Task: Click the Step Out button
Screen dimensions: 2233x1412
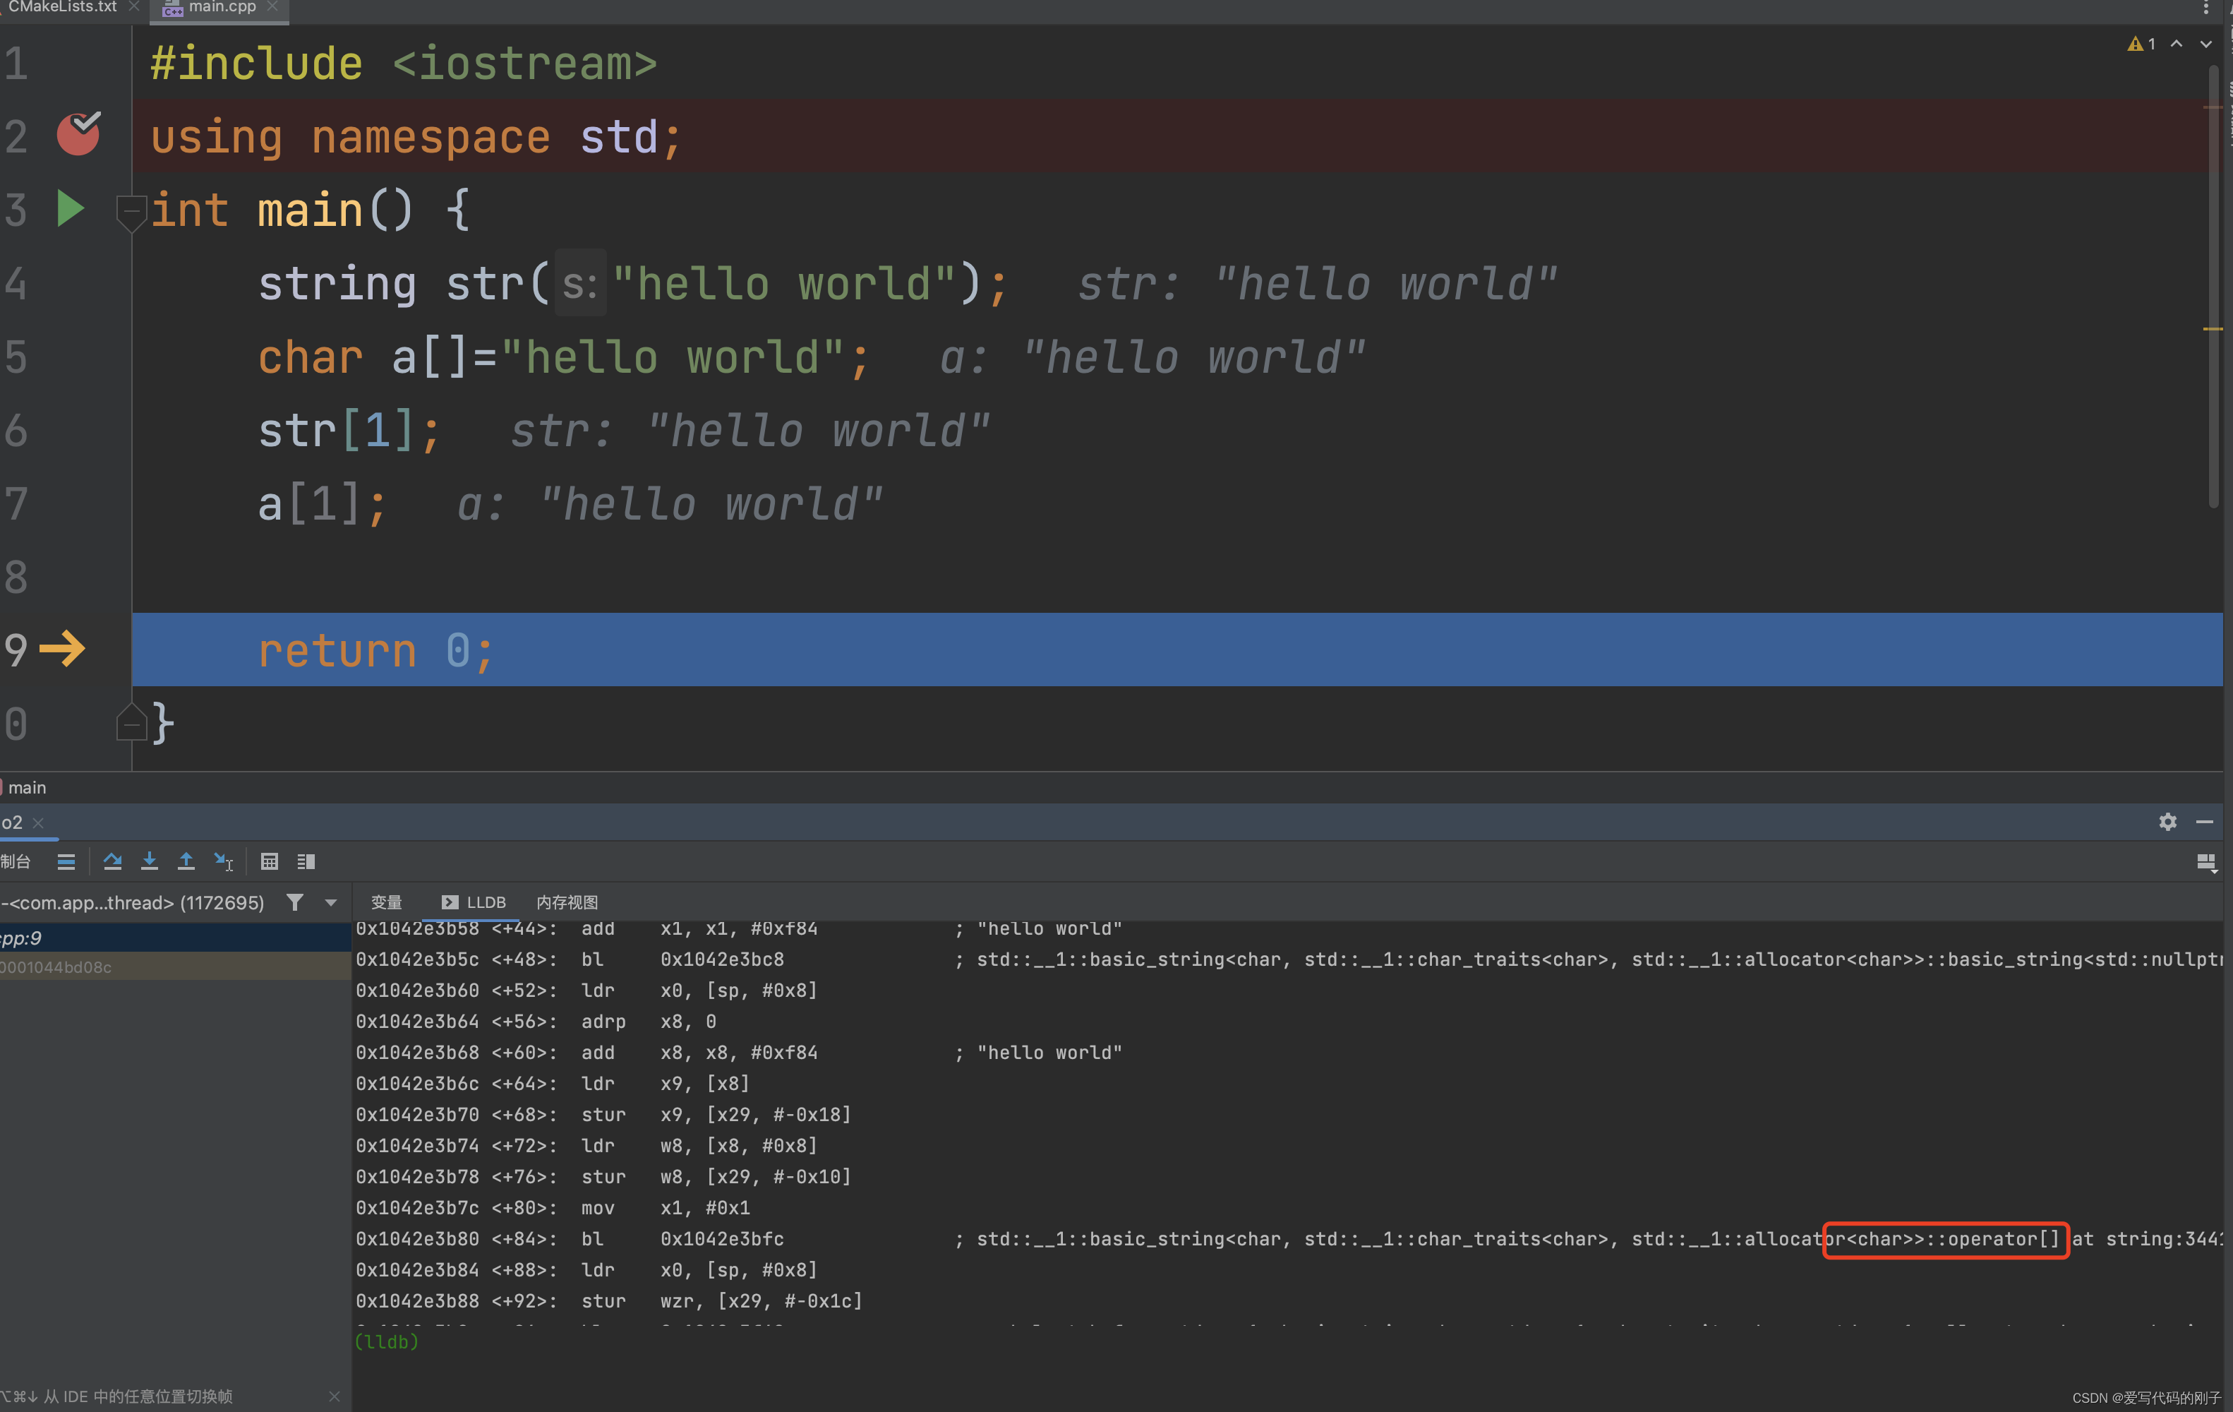Action: (x=186, y=862)
